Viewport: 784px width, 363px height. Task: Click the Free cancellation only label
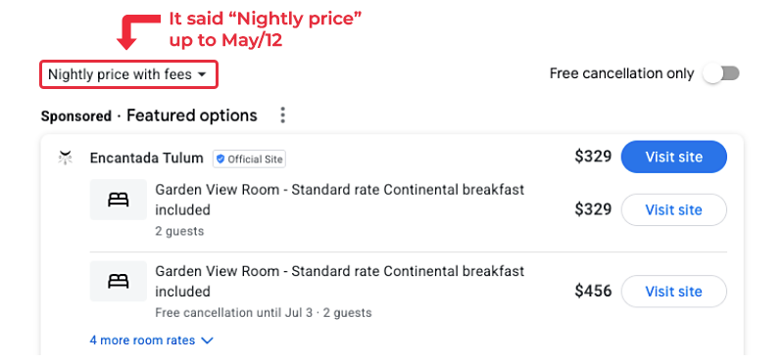pyautogui.click(x=621, y=74)
